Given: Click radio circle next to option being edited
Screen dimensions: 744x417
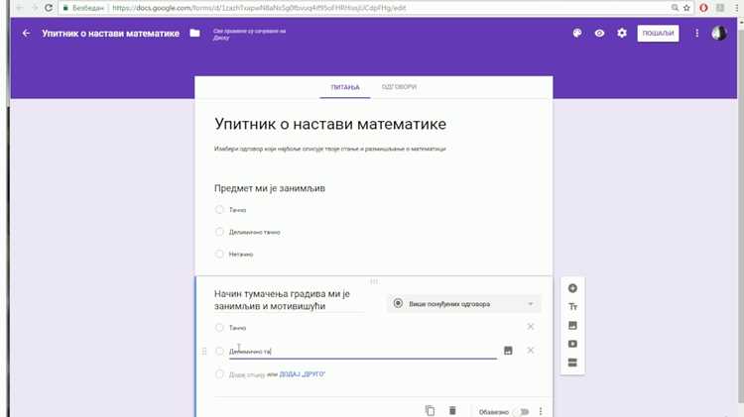Looking at the screenshot, I should (219, 352).
